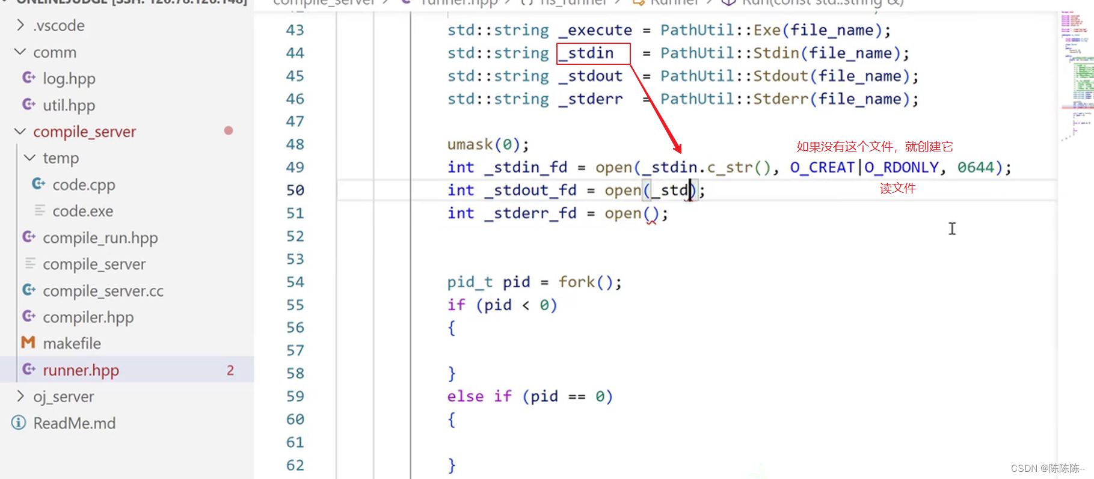Click the C++ icon of compiler.hpp
This screenshot has height=479, width=1094.
point(29,316)
